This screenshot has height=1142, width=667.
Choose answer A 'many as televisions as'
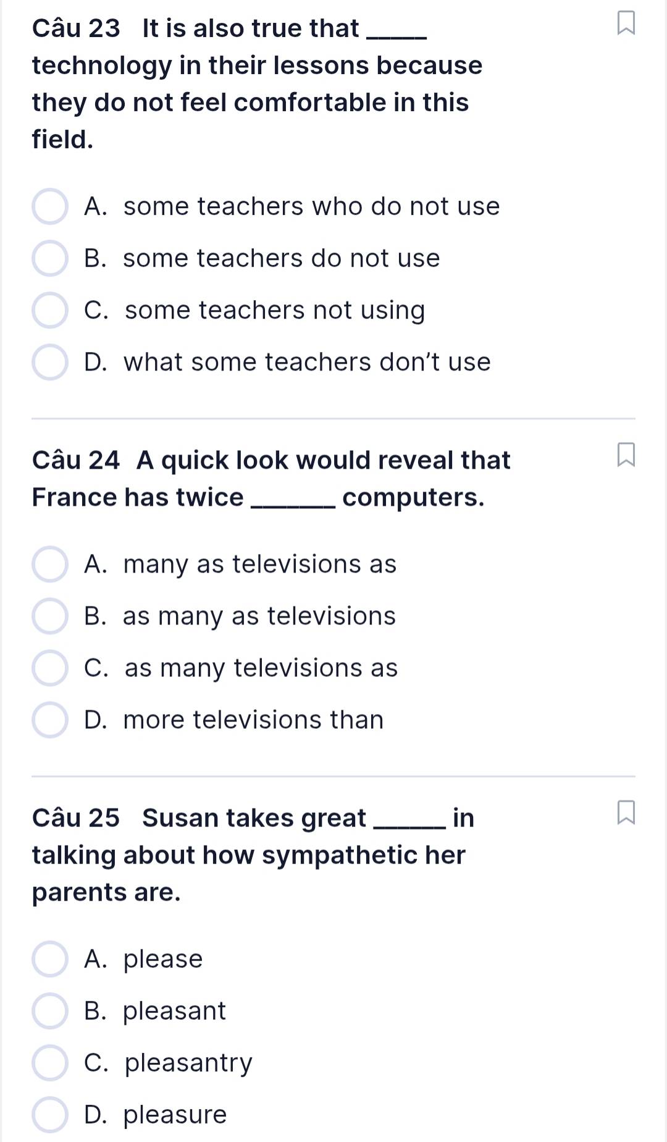[x=50, y=565]
